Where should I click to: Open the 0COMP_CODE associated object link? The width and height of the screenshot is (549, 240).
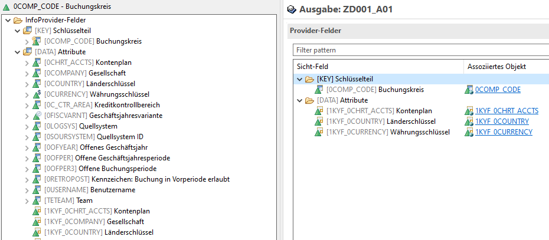click(498, 90)
